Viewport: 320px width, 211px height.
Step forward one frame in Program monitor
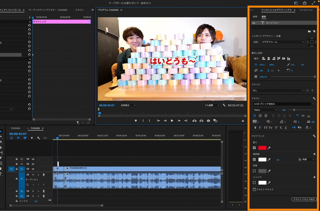(179, 121)
